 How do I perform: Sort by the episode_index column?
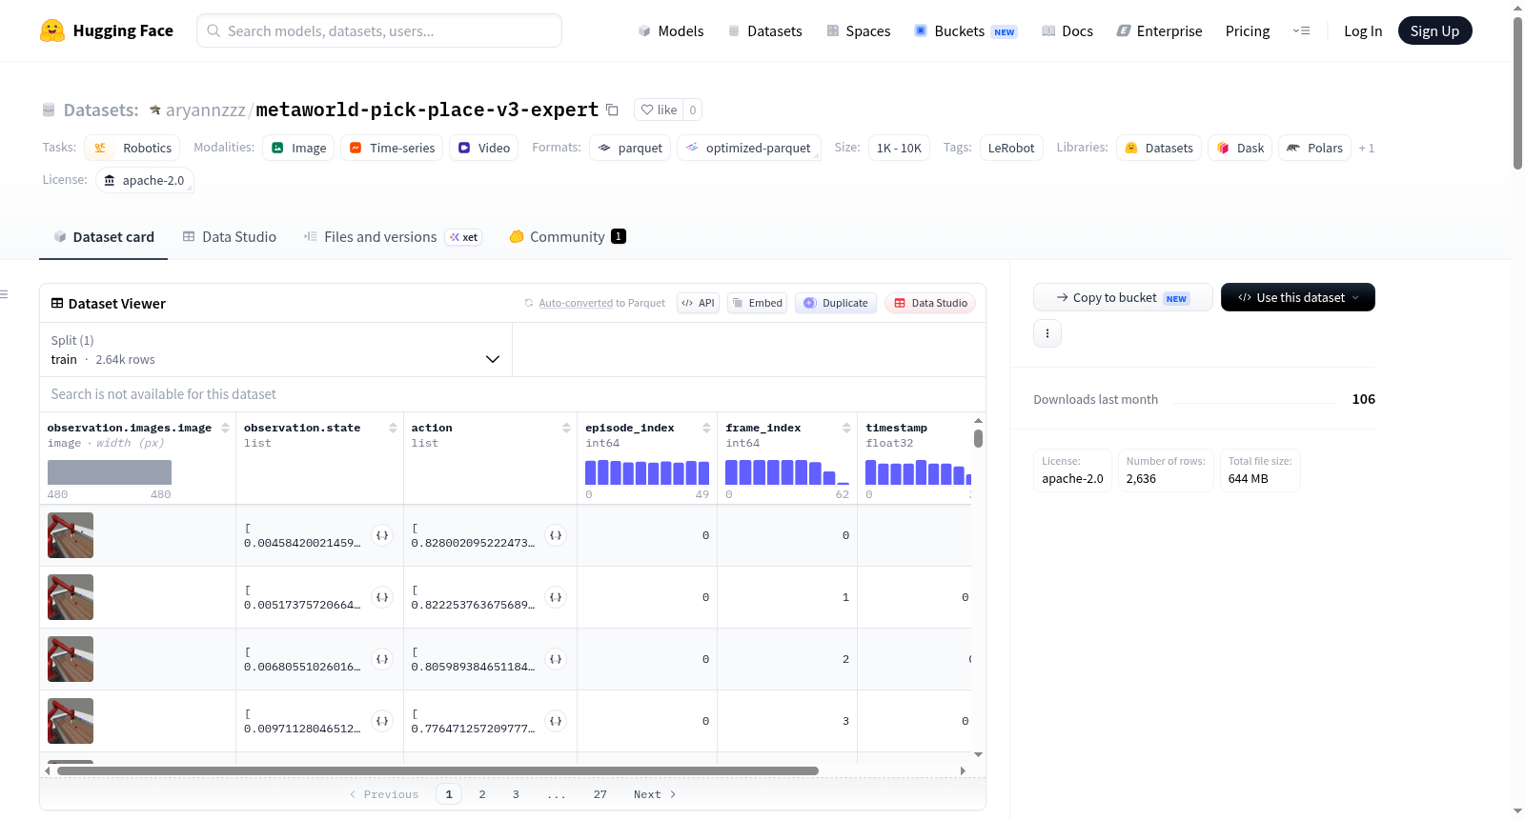pyautogui.click(x=706, y=428)
